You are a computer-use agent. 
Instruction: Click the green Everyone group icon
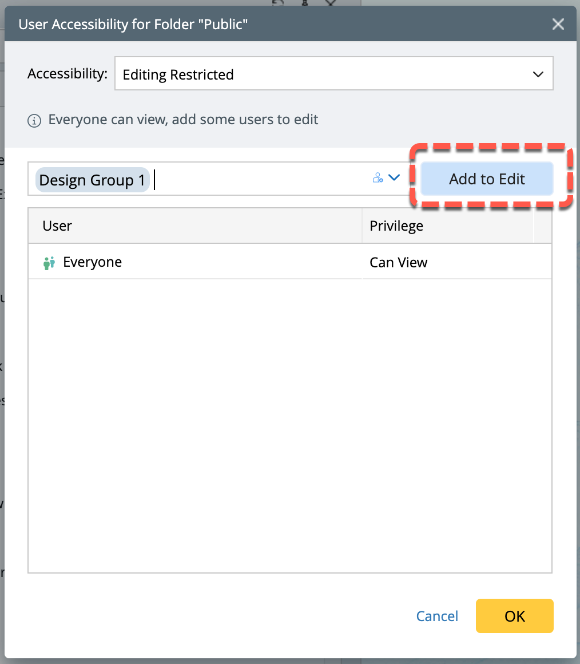pos(49,263)
